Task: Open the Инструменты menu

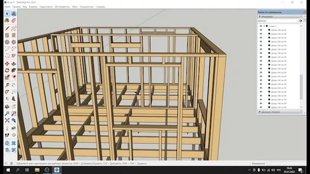Action: (x=62, y=7)
